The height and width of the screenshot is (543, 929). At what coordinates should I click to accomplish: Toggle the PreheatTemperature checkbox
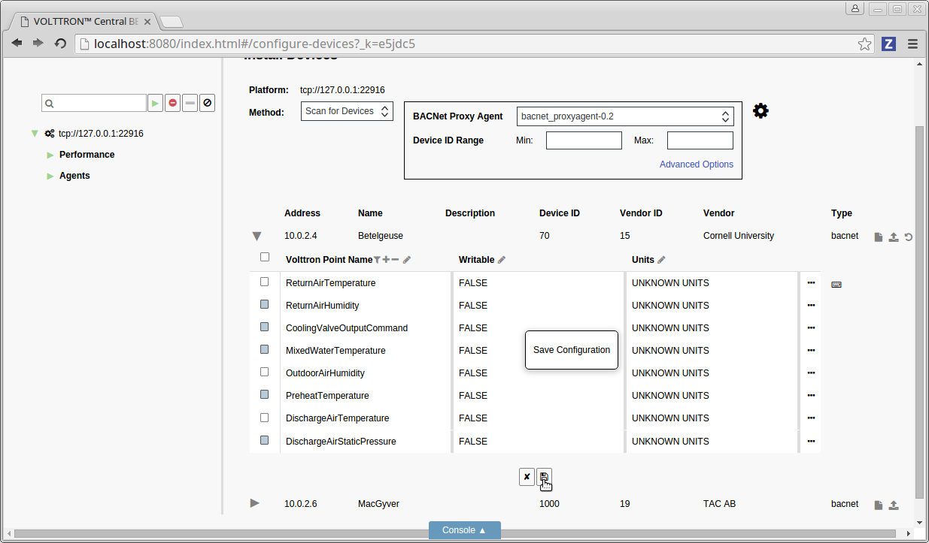point(265,394)
